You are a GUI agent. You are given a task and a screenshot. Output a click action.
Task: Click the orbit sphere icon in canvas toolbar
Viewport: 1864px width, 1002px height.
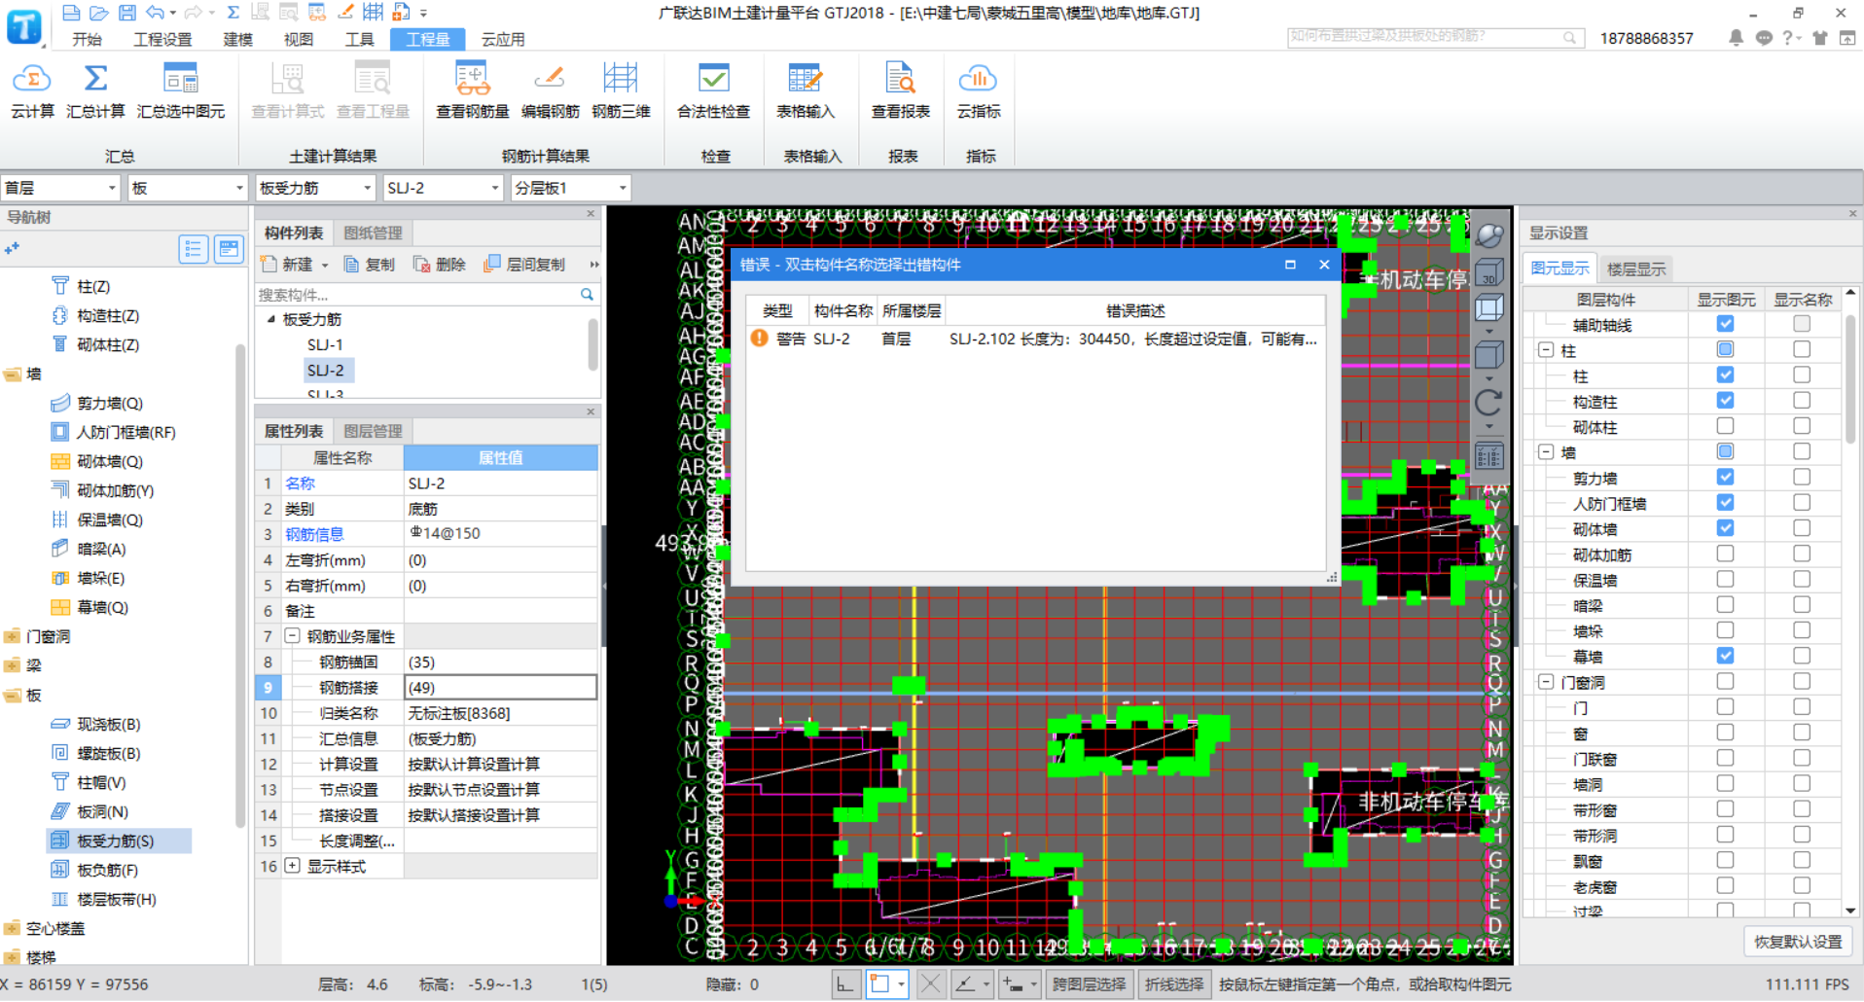pos(1488,235)
